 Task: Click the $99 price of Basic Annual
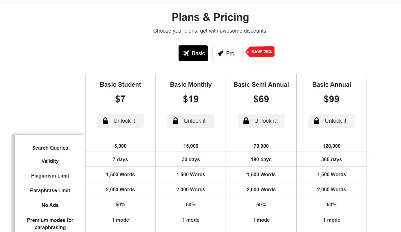coord(331,99)
